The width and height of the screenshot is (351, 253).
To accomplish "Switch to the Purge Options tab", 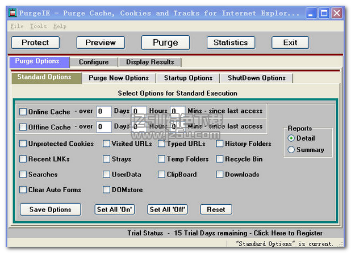I will pos(39,62).
